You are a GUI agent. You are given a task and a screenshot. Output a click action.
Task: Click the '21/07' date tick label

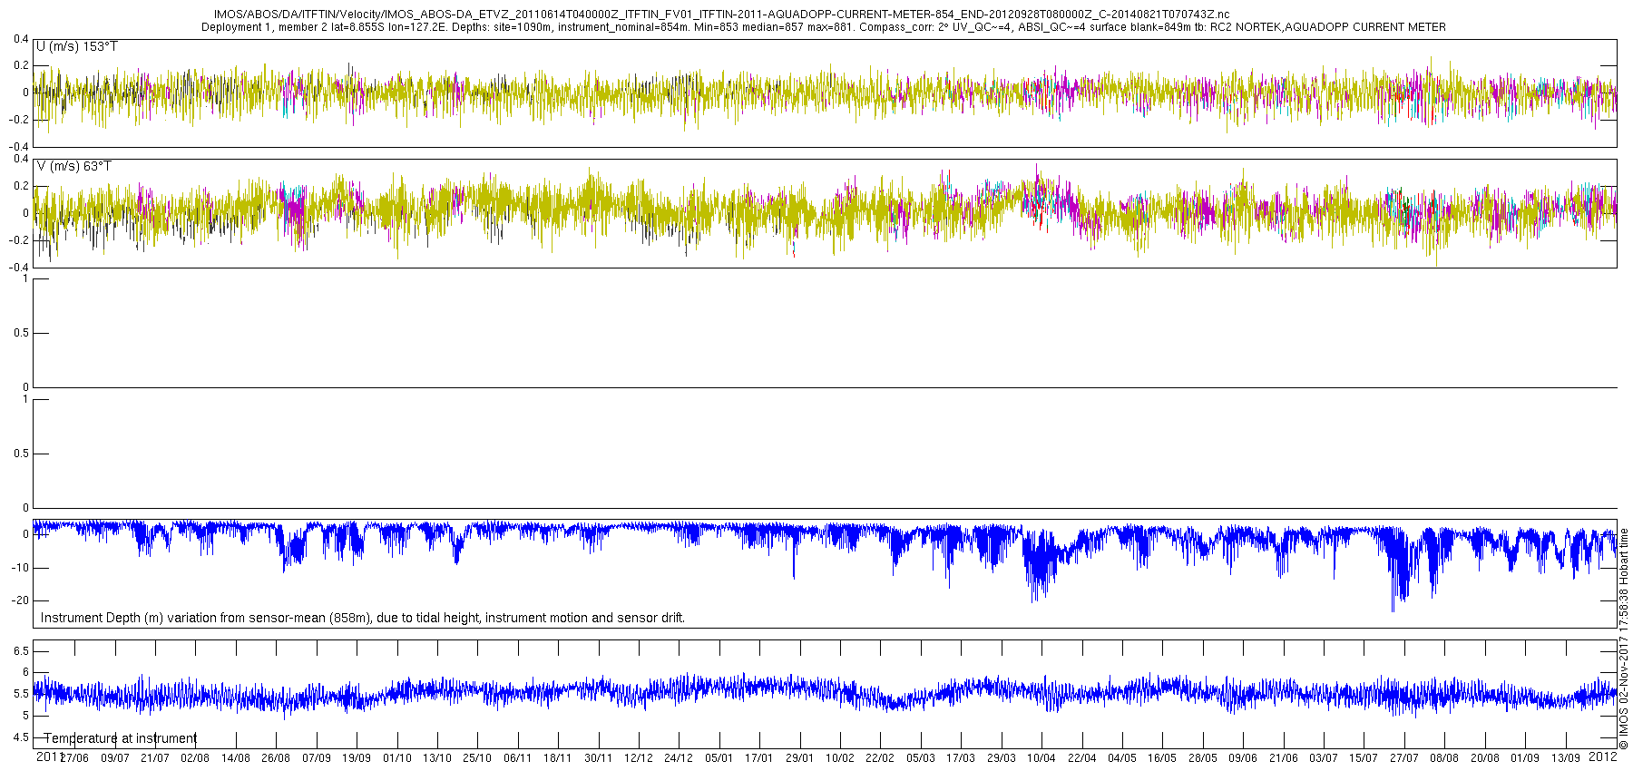coord(155,758)
